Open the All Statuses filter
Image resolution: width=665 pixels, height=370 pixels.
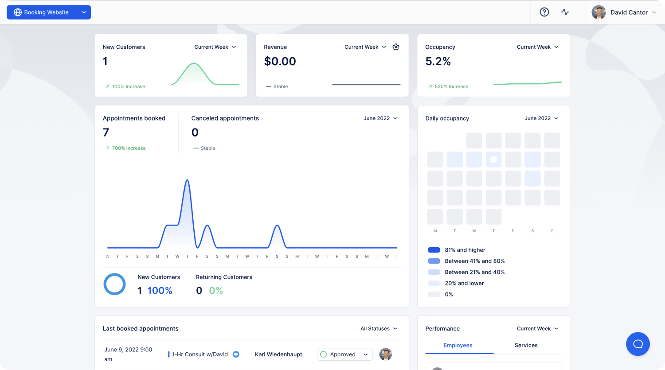(x=379, y=329)
